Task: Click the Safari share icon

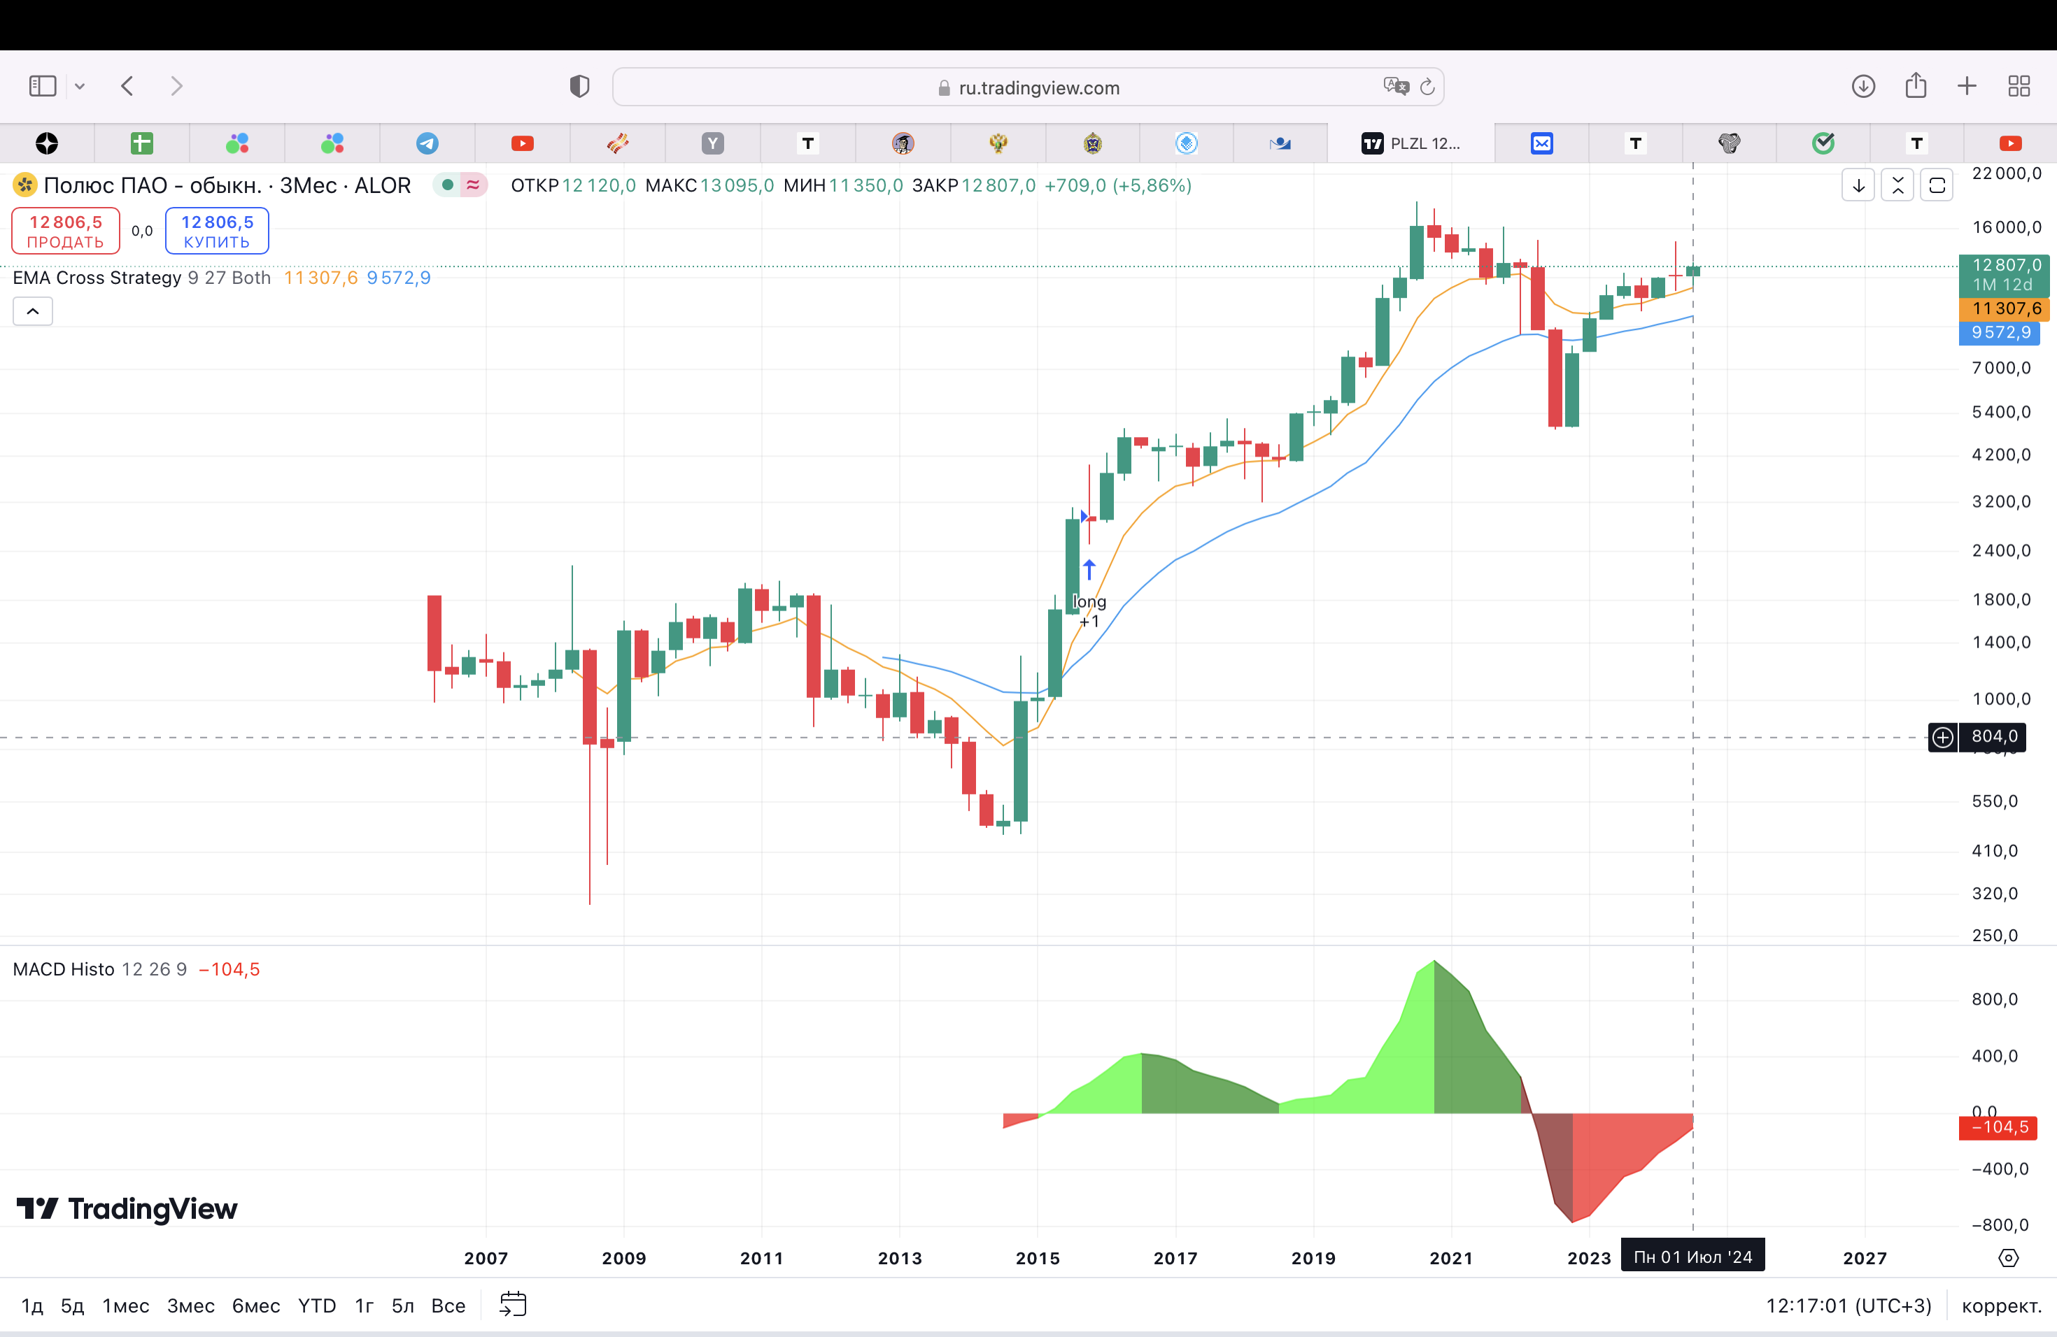Action: click(1915, 87)
